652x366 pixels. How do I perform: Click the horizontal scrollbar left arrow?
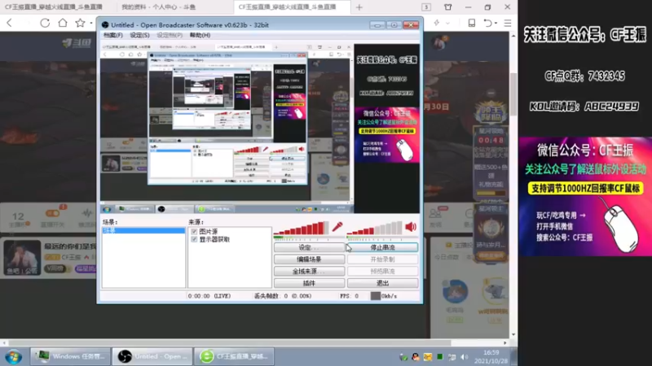click(x=4, y=343)
